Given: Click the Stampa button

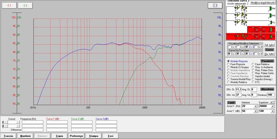Looking at the screenshot, I should point(93,136).
